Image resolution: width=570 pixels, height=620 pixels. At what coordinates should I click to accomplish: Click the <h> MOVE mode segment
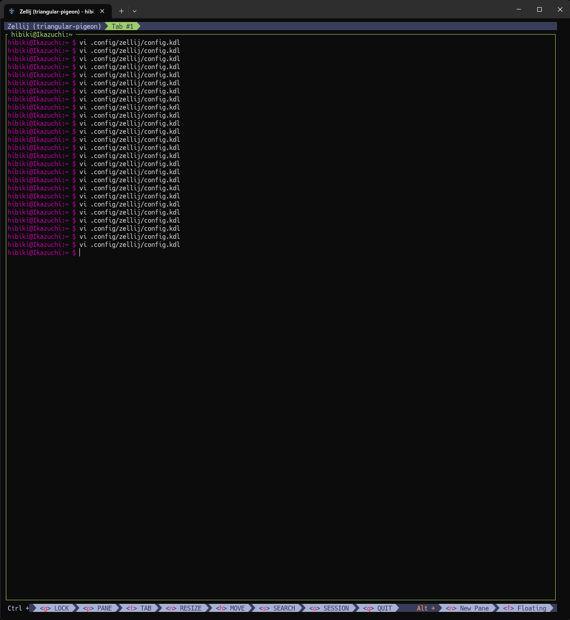point(230,608)
